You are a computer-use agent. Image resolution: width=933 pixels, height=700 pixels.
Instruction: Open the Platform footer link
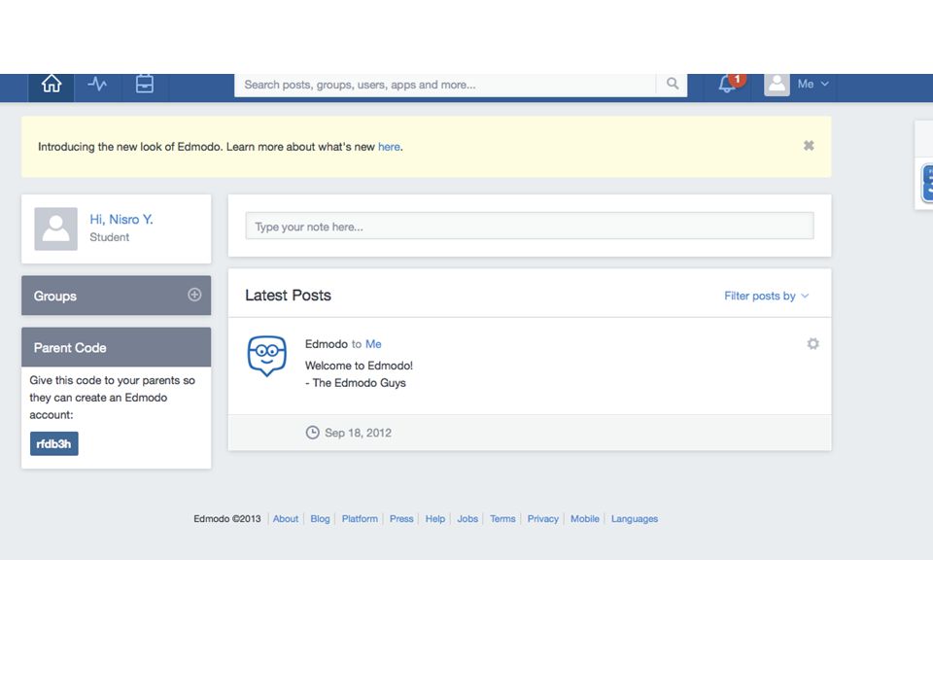pyautogui.click(x=360, y=519)
